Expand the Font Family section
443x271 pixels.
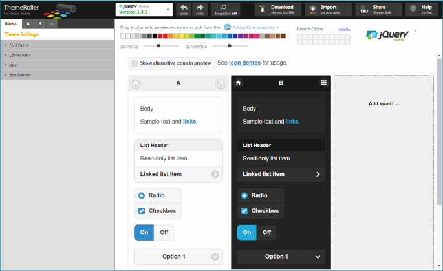coord(58,45)
